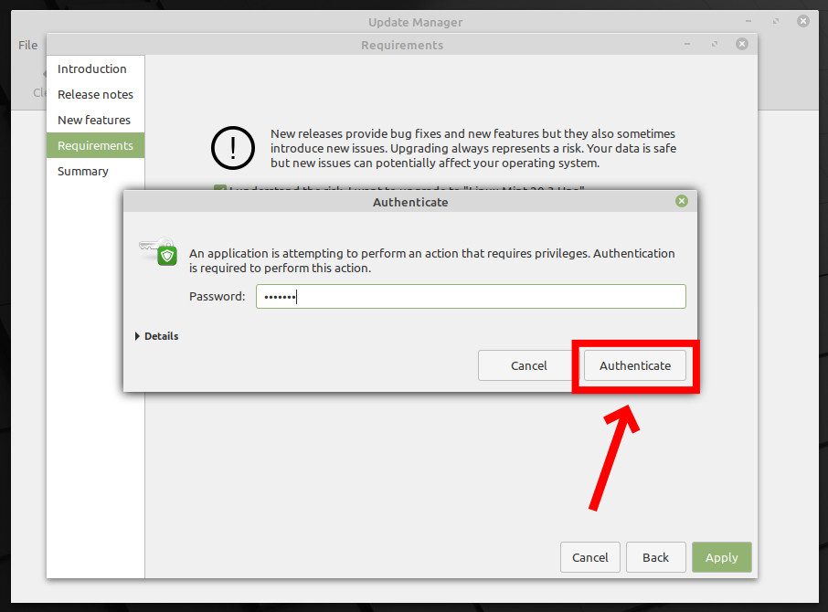Focus the Password input field
The height and width of the screenshot is (612, 828).
click(471, 297)
